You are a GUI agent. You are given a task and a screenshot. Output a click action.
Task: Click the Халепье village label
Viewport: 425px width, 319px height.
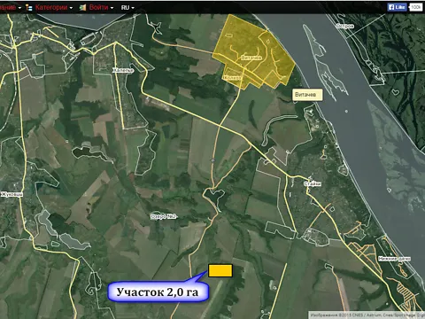[x=123, y=70]
